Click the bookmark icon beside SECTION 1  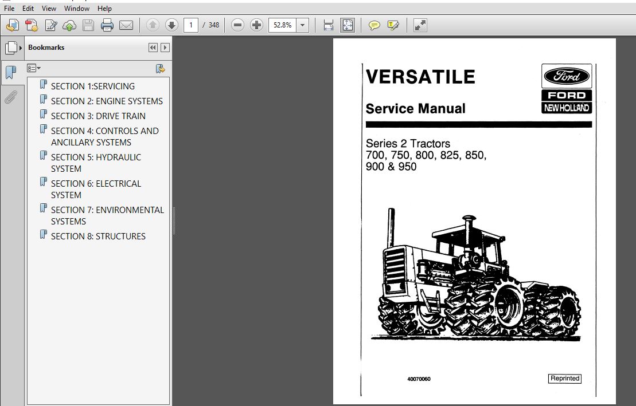(44, 85)
